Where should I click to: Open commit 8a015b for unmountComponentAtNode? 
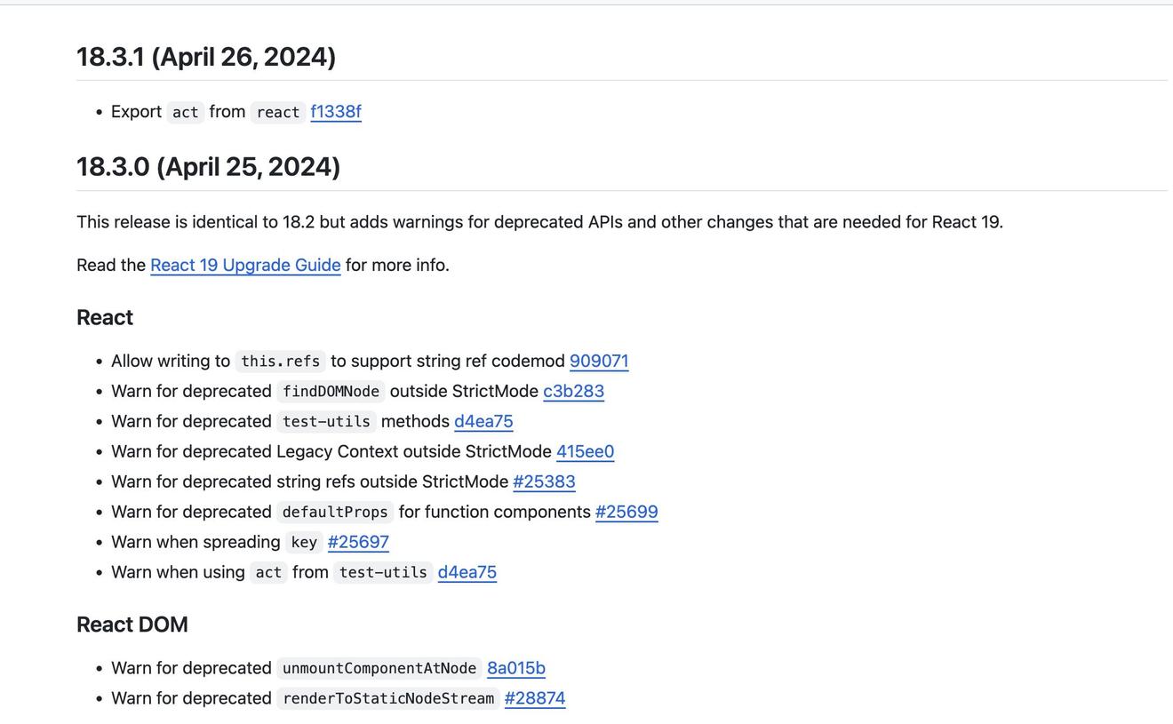click(515, 668)
